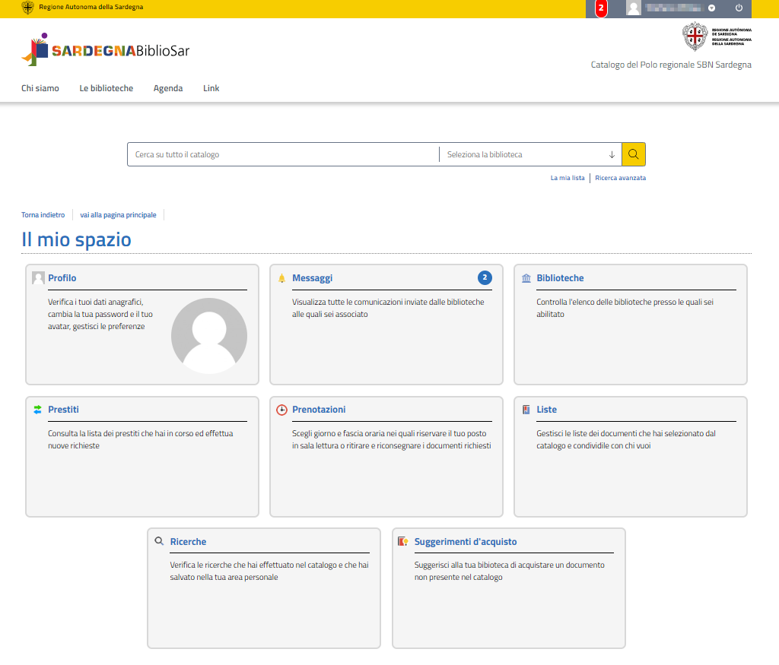Click the magnifier icon beside Ricerche

159,542
